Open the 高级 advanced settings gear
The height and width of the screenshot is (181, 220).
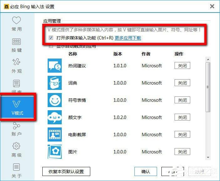(x=17, y=150)
